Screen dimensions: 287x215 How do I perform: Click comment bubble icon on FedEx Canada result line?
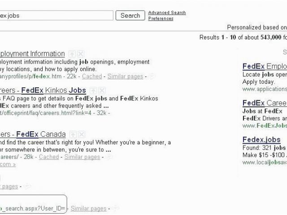(109, 157)
